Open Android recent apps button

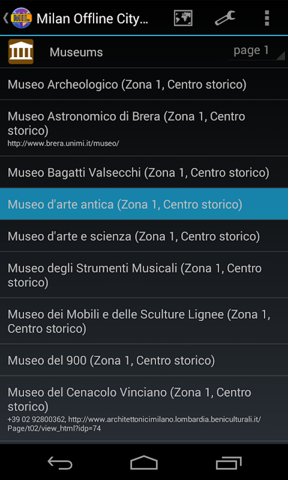[x=229, y=463]
